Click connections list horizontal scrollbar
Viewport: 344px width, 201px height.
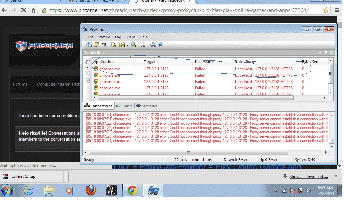196,98
